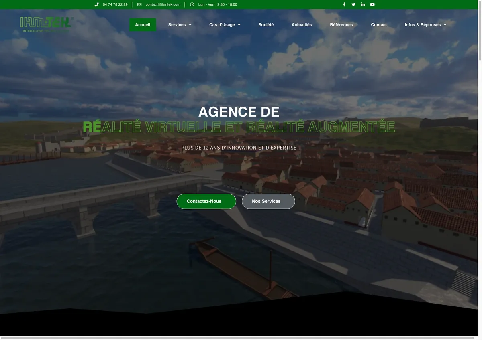Open the Références menu item
This screenshot has height=340, width=482.
pos(341,25)
